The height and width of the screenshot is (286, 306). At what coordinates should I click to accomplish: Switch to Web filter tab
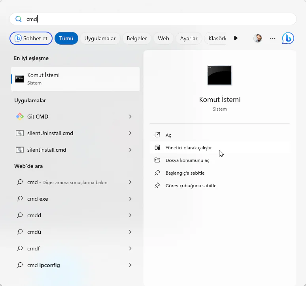pyautogui.click(x=163, y=38)
